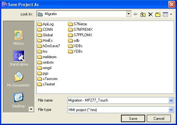Click the back arrow navigation icon
Screen dimensions: 177x125
[135, 14]
